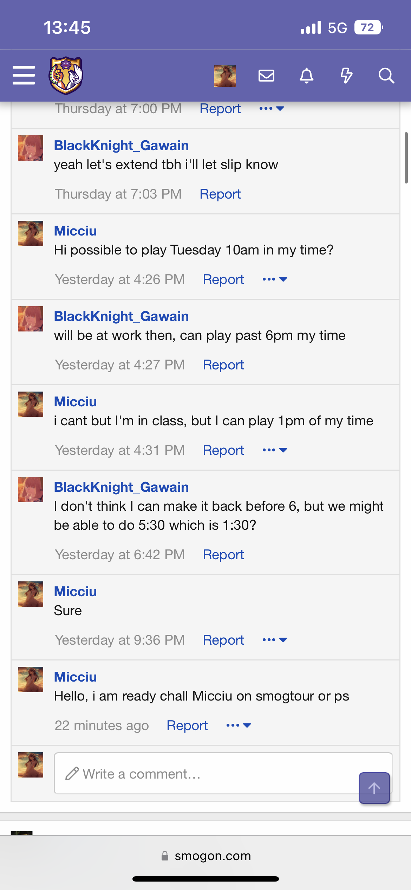Focus the 'Write a comment…' field
Image resolution: width=411 pixels, height=890 pixels.
[x=204, y=773]
